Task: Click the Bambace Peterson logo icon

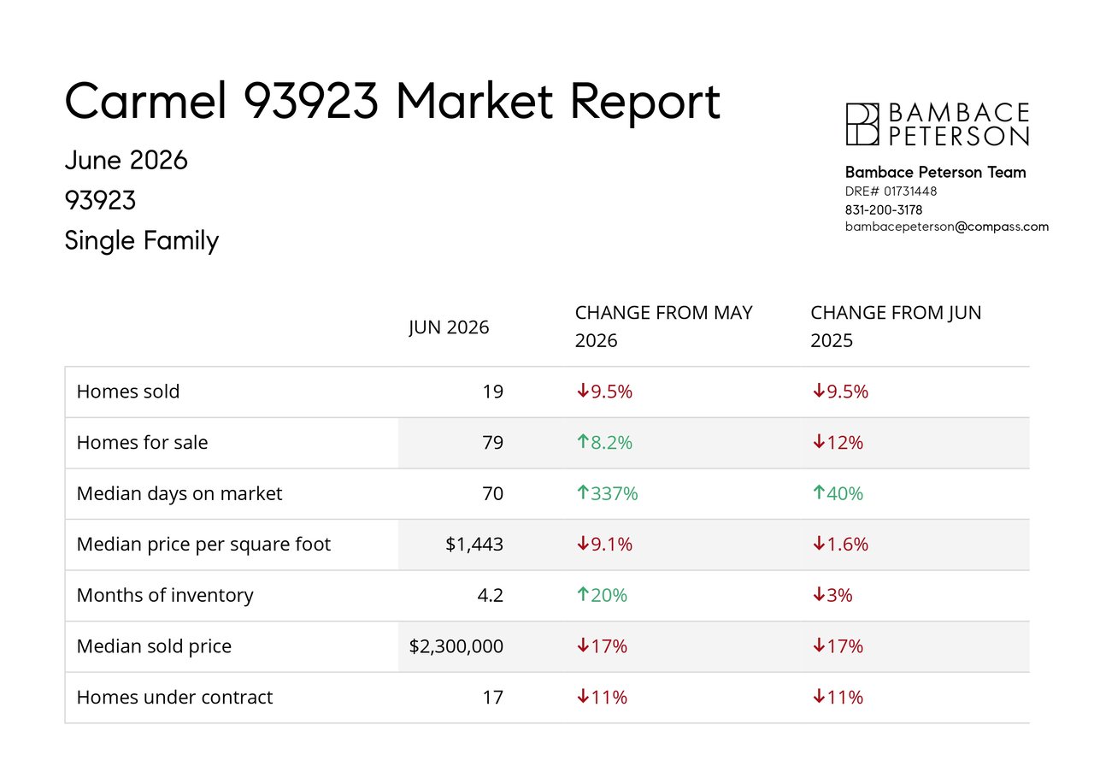Action: [x=862, y=124]
